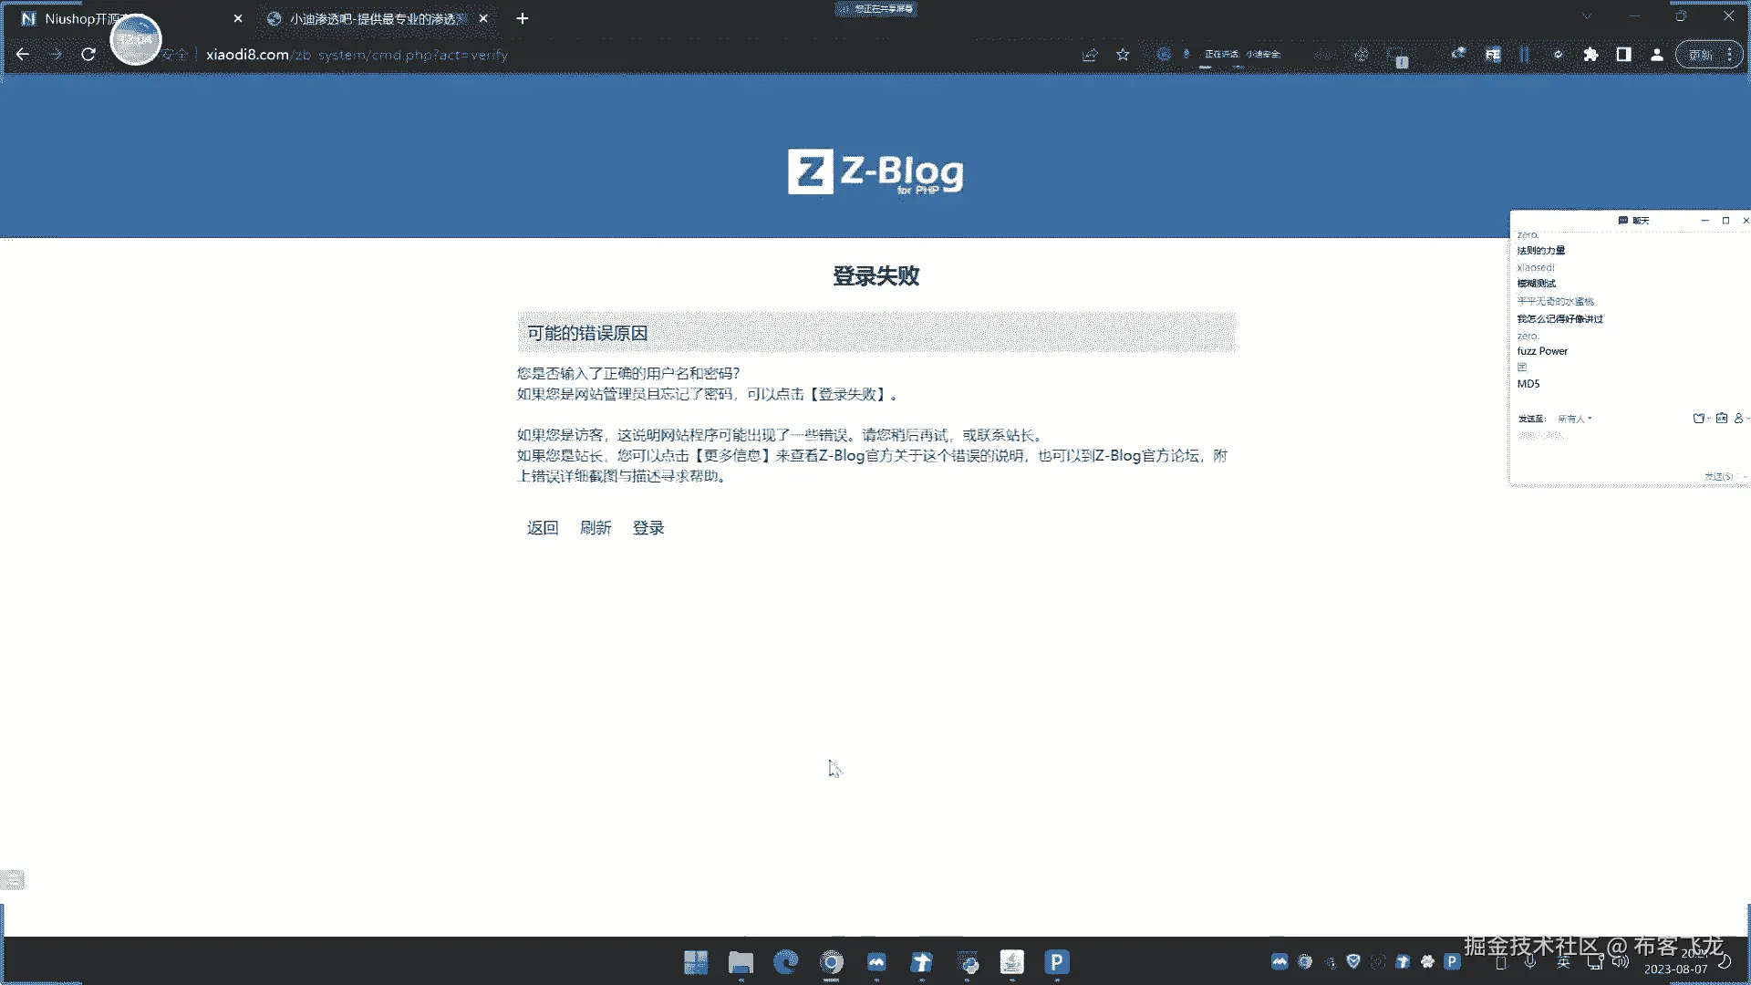Click the 刷新 link on the page
This screenshot has width=1751, height=985.
595,528
